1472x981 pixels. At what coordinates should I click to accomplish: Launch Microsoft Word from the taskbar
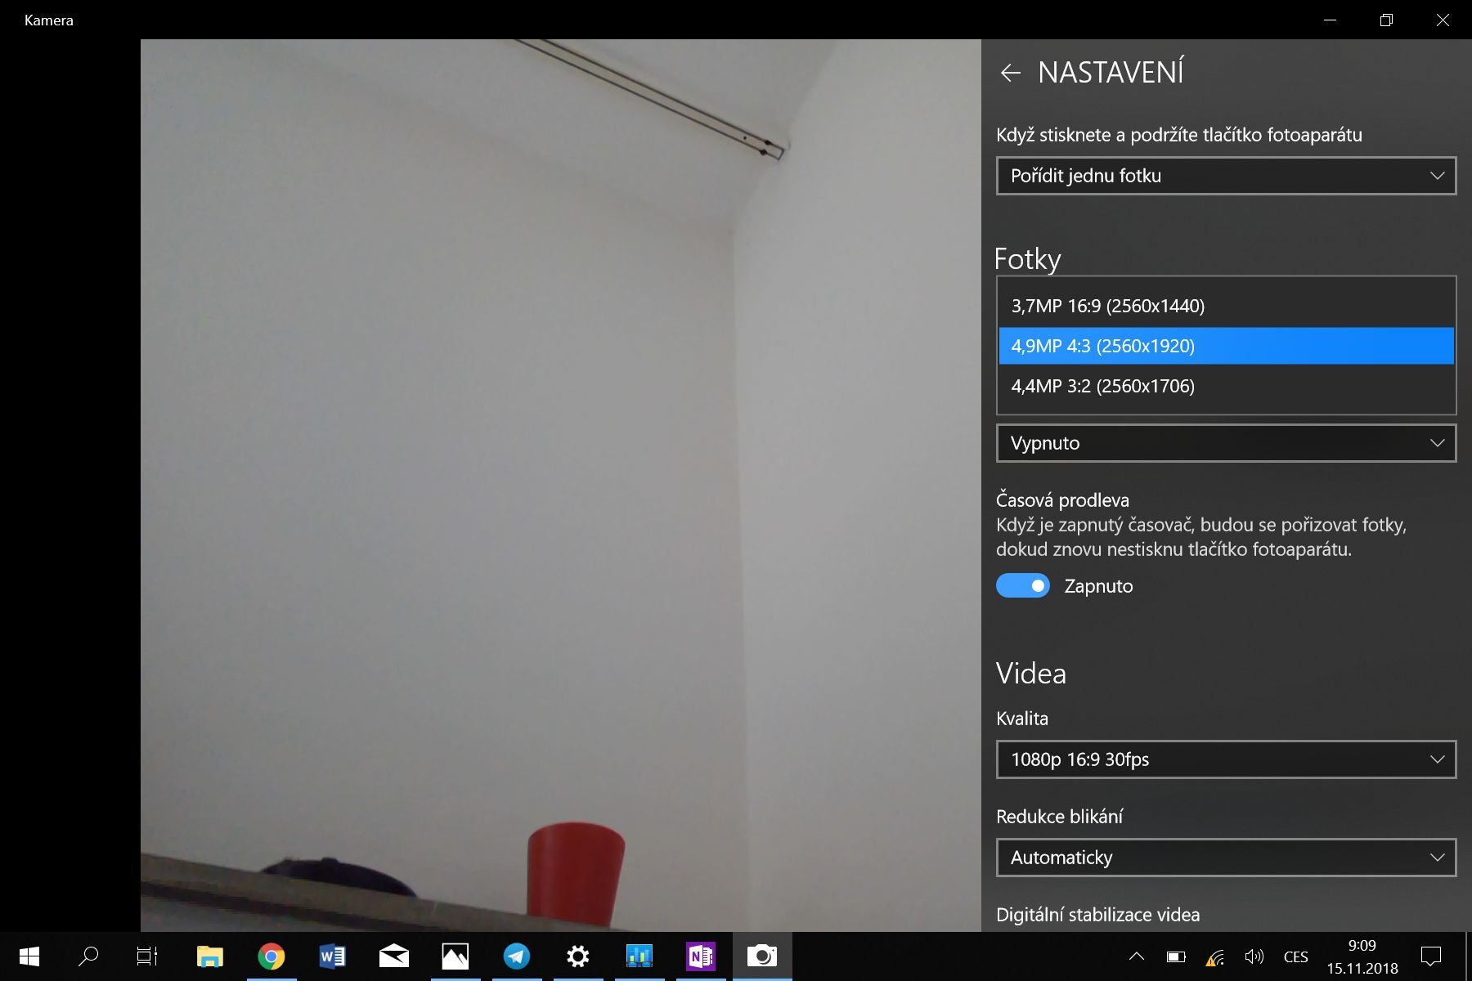pyautogui.click(x=332, y=956)
